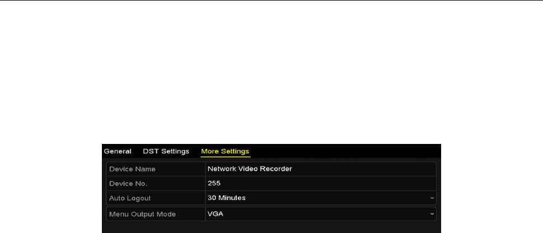Select the More Settings tab
Screen dimensions: 543x233
tap(225, 152)
